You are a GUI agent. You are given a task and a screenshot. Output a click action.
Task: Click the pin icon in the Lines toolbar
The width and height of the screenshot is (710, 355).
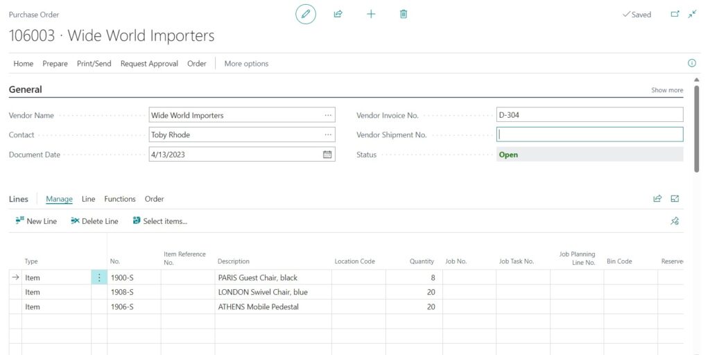tap(675, 221)
